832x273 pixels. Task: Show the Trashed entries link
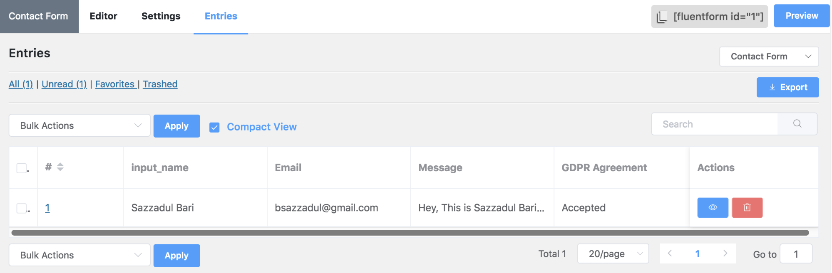click(x=160, y=84)
